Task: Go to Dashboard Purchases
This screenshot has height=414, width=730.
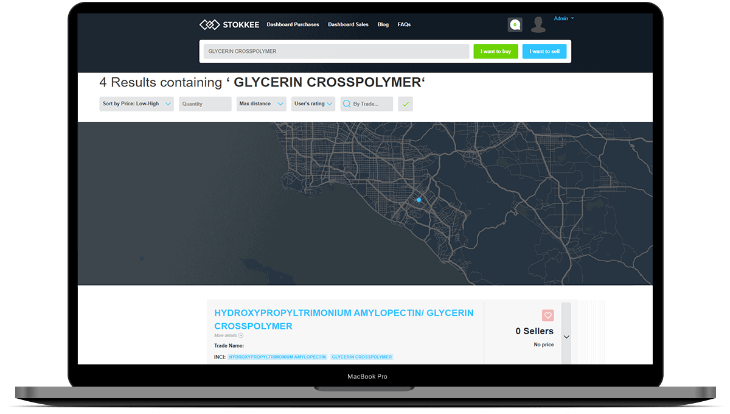Action: tap(293, 25)
